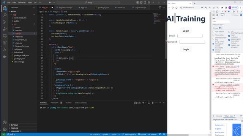This screenshot has height=136, width=243.
Task: Switch to the DEBUG CONSOLE panel tab
Action: 81,103
